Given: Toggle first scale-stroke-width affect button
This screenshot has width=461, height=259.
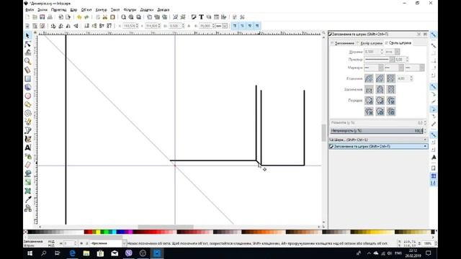Looking at the screenshot, I should coord(235,26).
